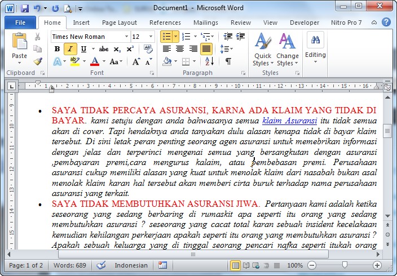Open the Change Case Aa dropdown
The width and height of the screenshot is (397, 276).
116,61
